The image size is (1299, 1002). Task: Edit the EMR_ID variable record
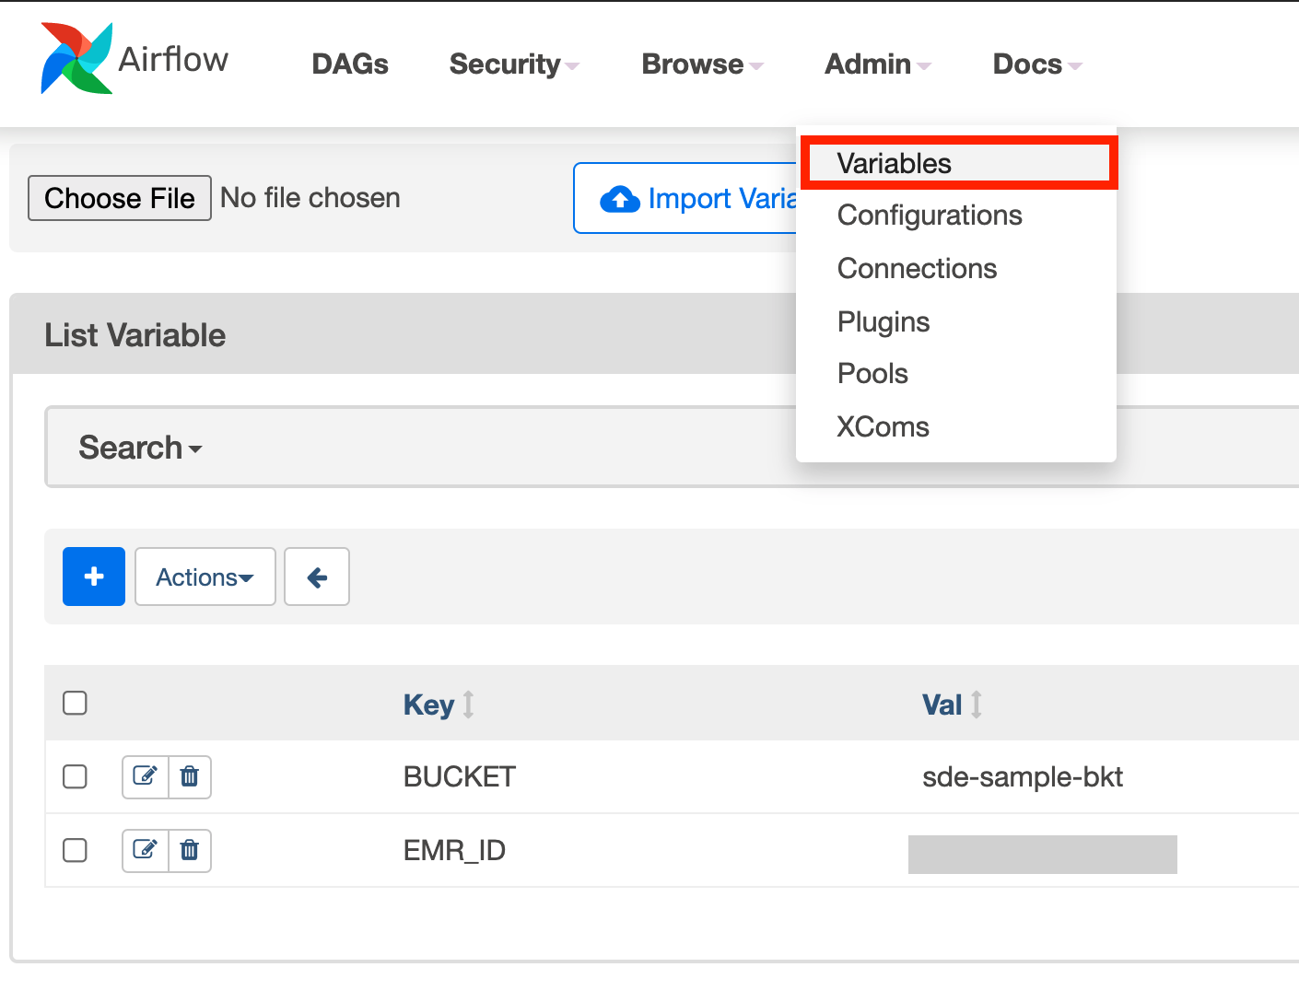click(x=146, y=850)
